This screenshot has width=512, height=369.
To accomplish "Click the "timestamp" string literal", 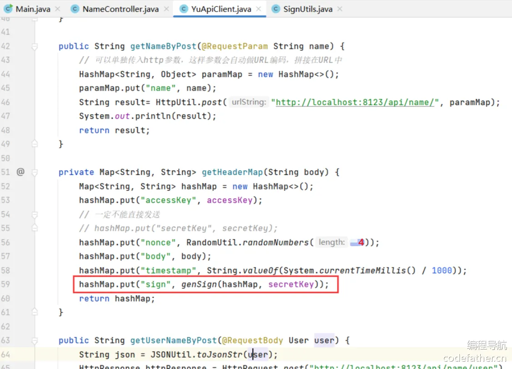I will (x=169, y=270).
